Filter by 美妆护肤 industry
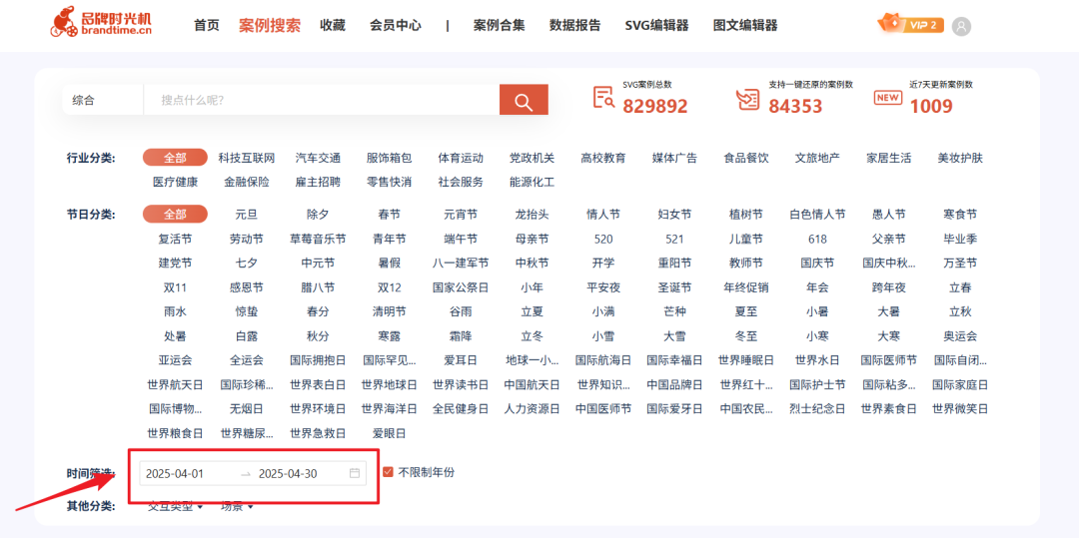Screen dimensions: 1079x538 pos(960,158)
